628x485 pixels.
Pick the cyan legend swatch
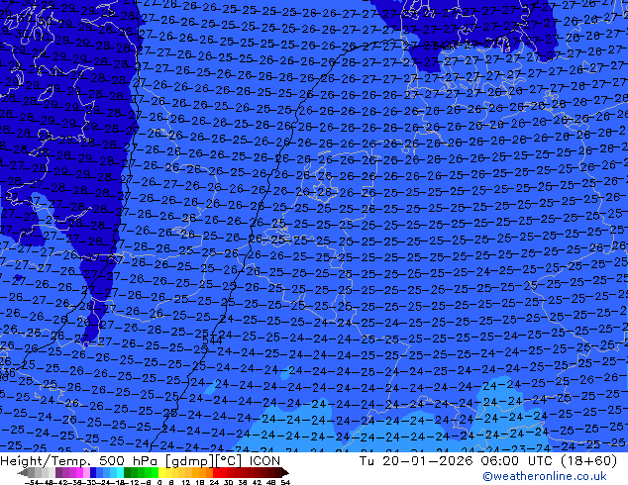click(120, 473)
